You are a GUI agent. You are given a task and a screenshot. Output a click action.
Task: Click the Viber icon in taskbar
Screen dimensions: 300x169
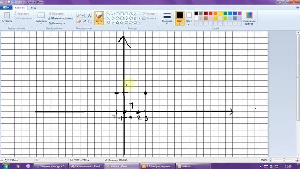28,166
